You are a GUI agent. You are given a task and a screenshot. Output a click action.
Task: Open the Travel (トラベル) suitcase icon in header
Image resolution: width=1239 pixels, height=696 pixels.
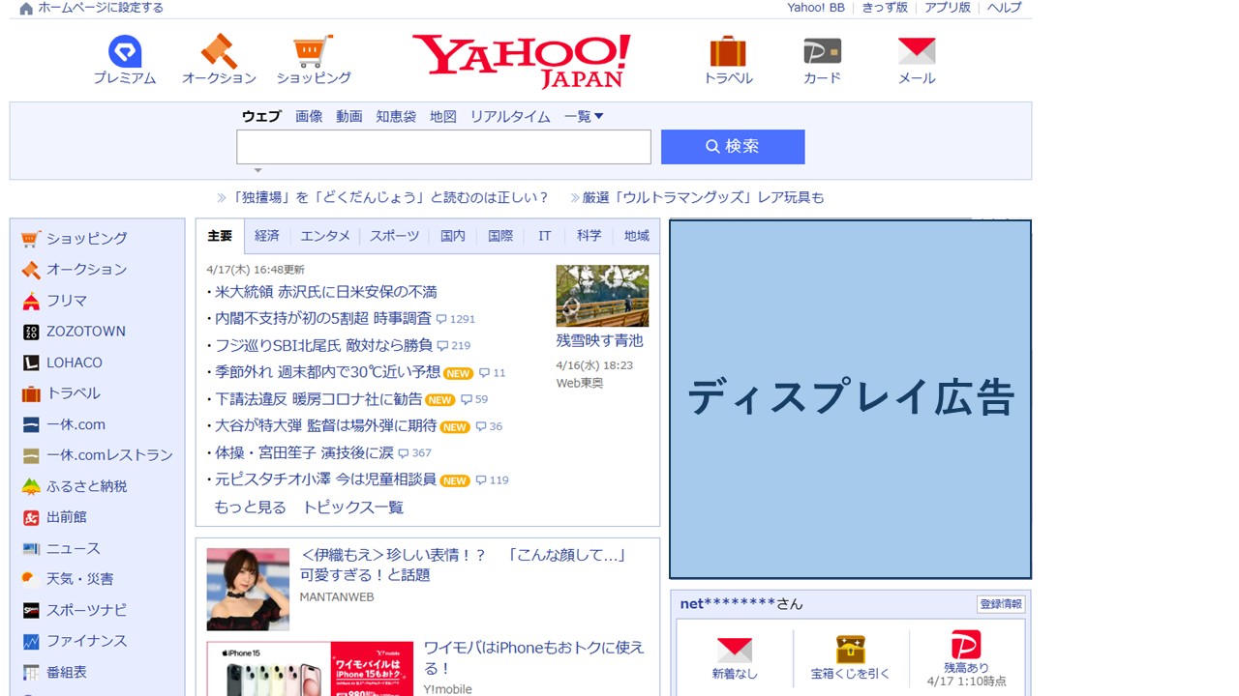click(728, 51)
